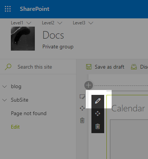Viewport: 148px width, 159px height.
Task: Click the Discard changes icon
Action: (x=134, y=67)
